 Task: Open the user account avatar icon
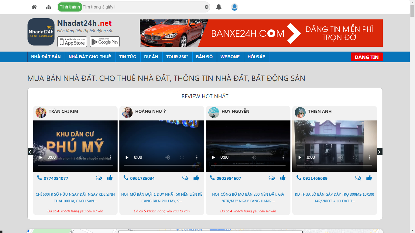point(234,7)
